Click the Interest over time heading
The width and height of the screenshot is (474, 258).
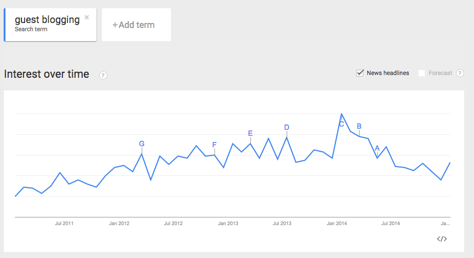click(x=47, y=74)
